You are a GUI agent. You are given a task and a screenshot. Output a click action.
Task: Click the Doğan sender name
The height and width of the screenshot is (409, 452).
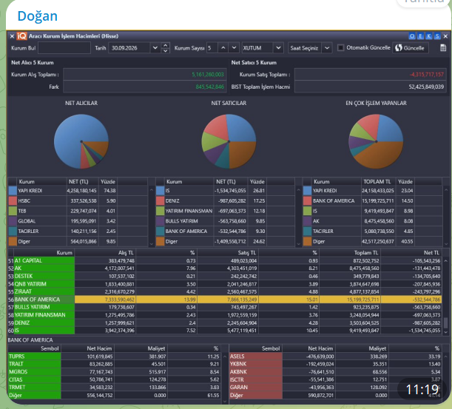click(x=38, y=16)
